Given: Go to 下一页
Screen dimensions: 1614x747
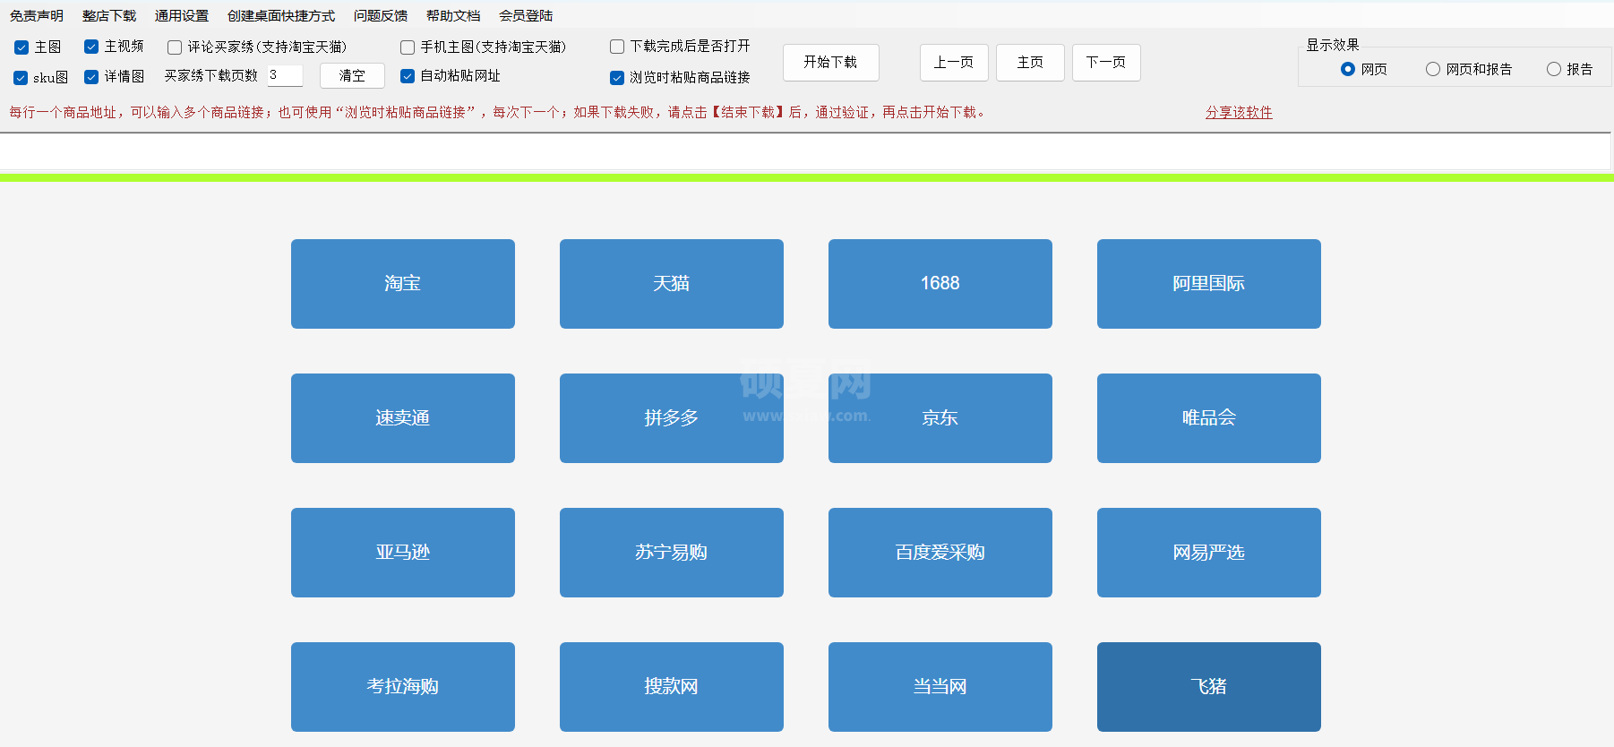Looking at the screenshot, I should point(1106,63).
